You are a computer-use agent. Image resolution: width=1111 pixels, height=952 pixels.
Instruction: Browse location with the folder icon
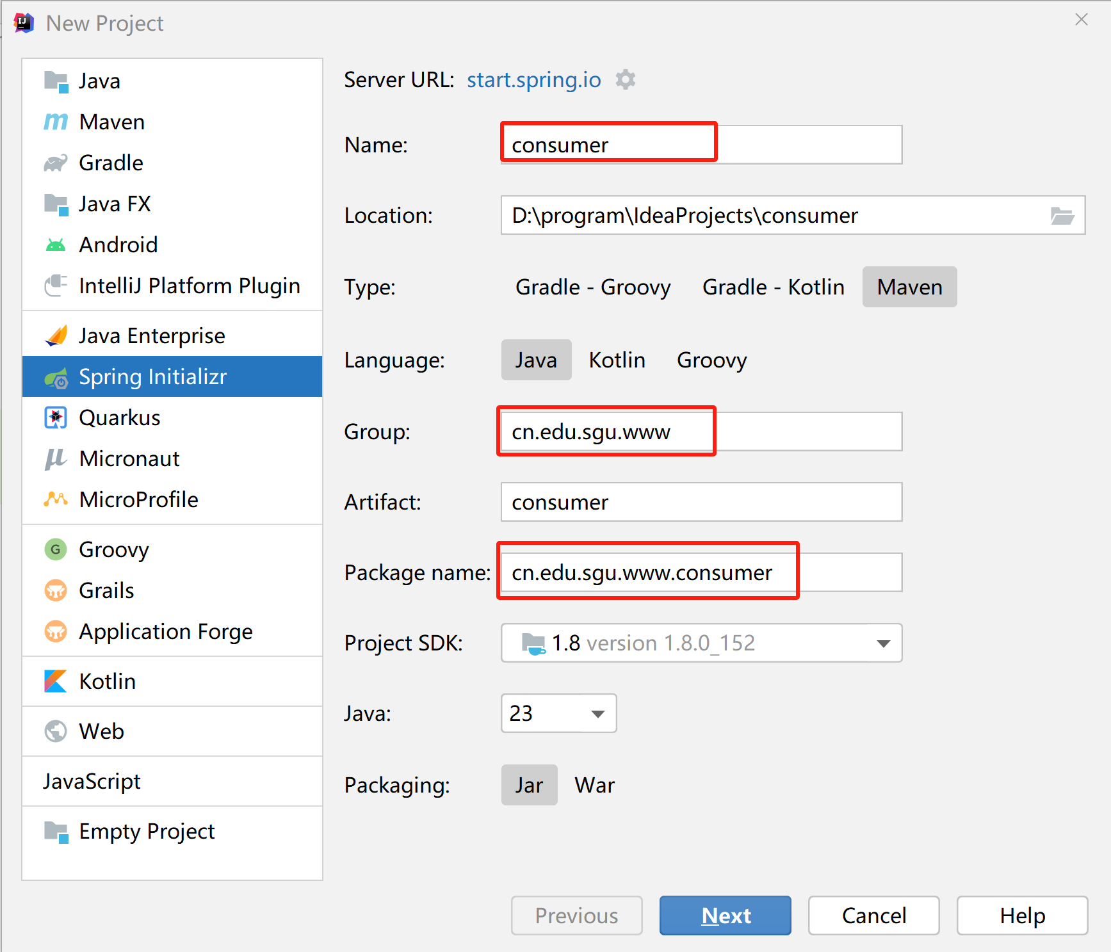point(1062,216)
